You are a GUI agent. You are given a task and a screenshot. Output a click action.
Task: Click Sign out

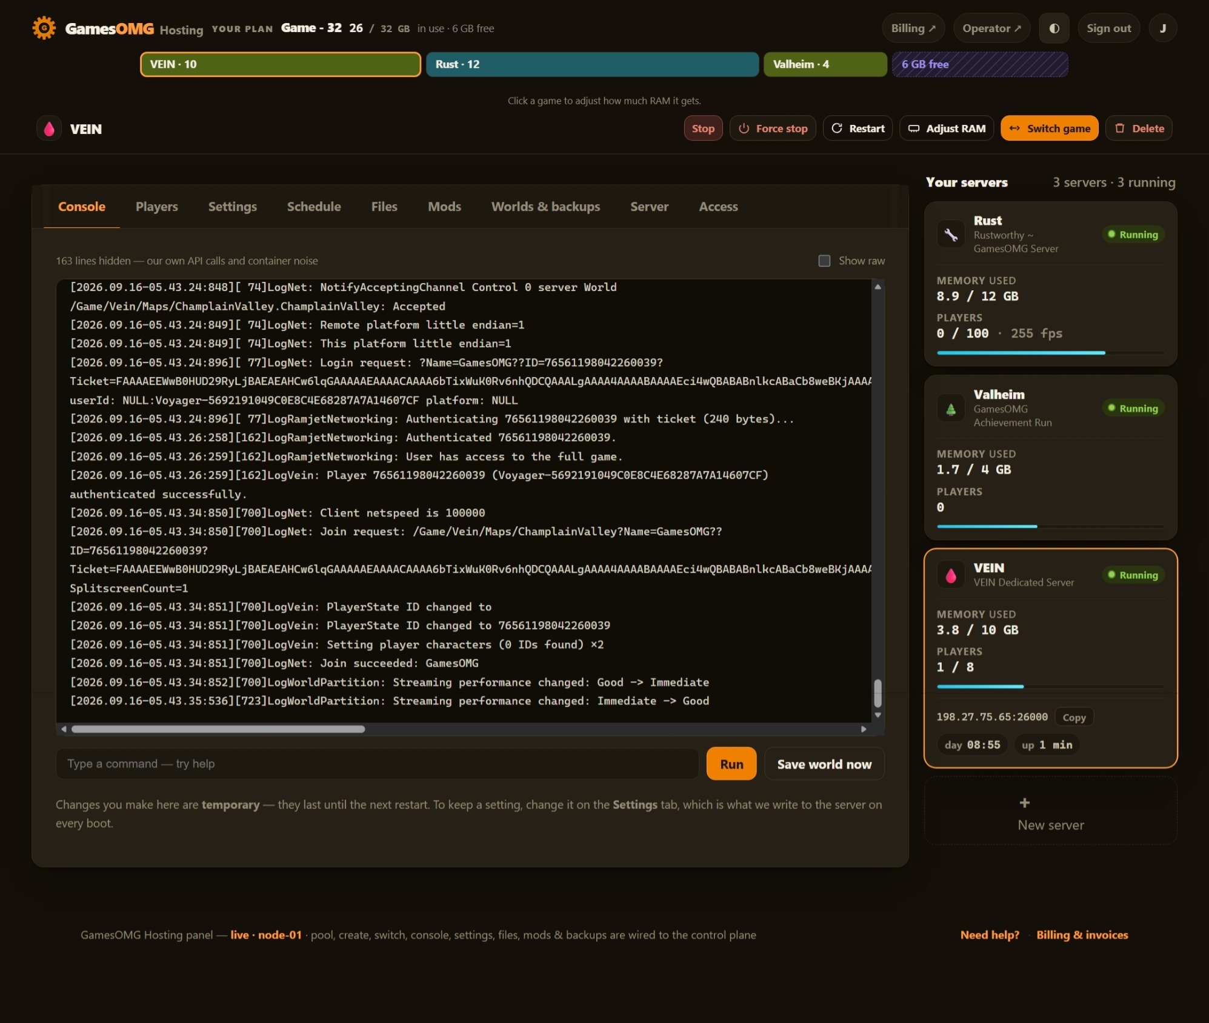click(1108, 28)
